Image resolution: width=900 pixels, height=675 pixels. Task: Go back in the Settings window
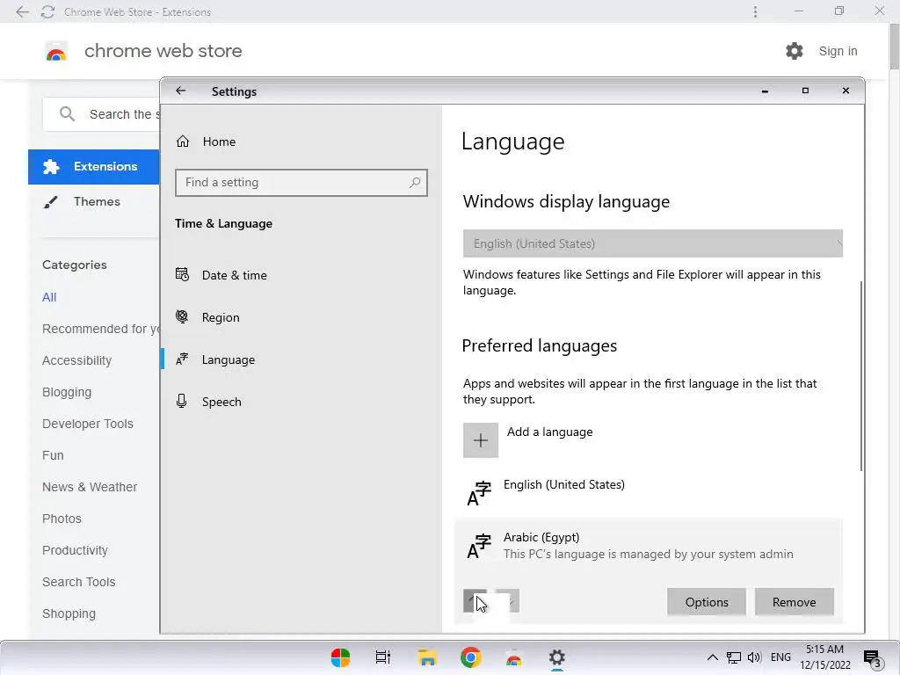point(181,91)
